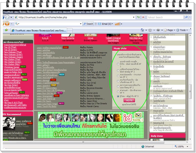Switch to the TrueMusic tab
This screenshot has width=196, height=153.
tap(39, 30)
